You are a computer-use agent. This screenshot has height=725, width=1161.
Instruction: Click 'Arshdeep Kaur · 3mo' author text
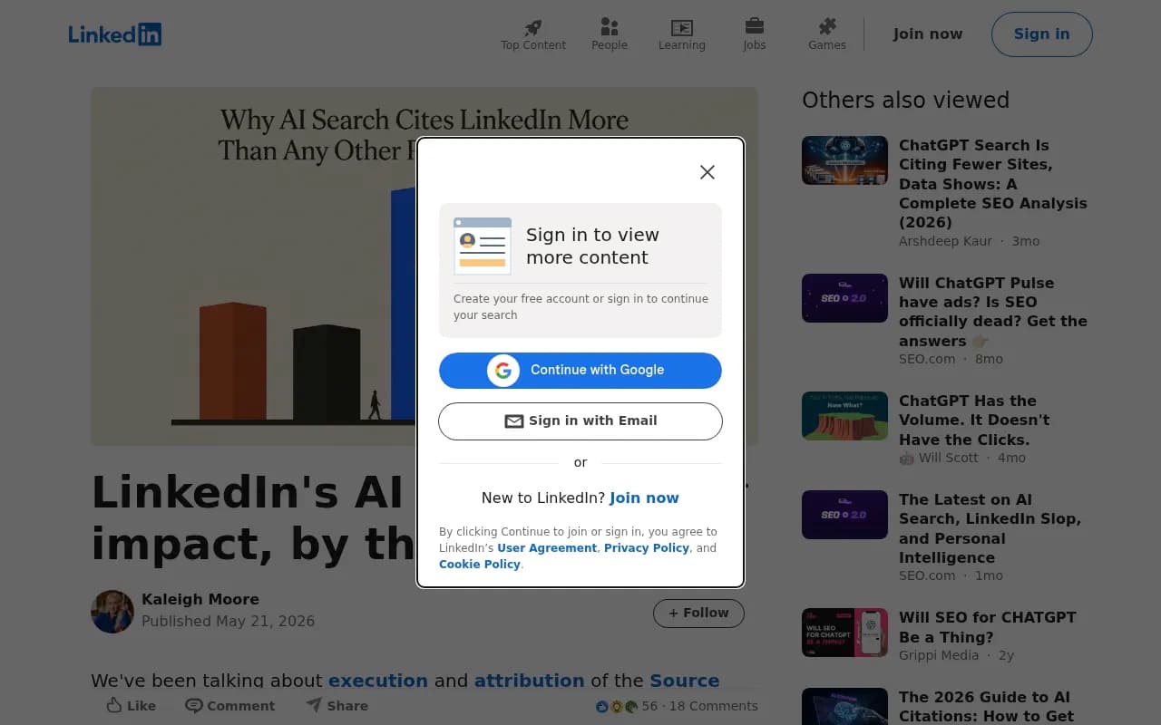point(969,241)
